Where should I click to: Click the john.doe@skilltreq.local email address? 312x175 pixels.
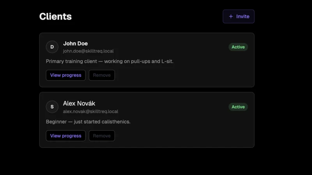[x=88, y=51]
